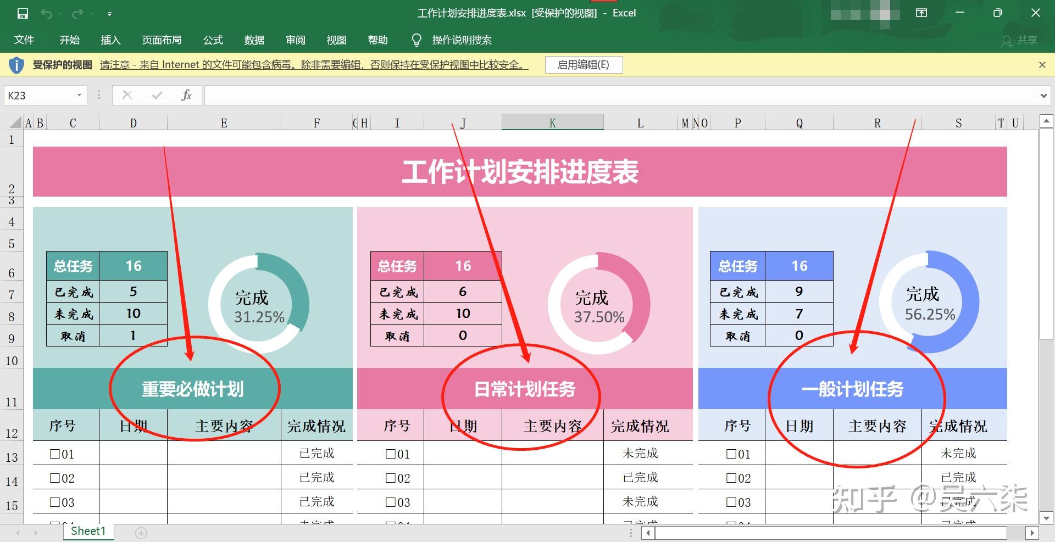Image resolution: width=1055 pixels, height=542 pixels.
Task: Tick checkbox 02 in the green plan list
Action: 54,478
